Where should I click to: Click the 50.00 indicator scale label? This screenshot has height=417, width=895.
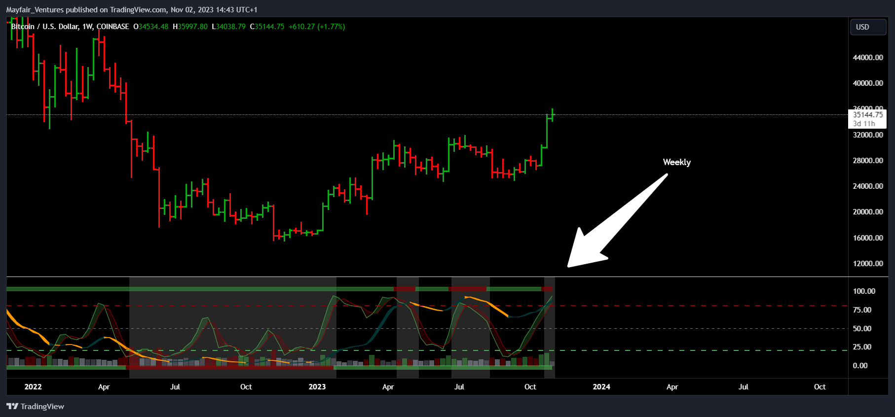click(862, 329)
